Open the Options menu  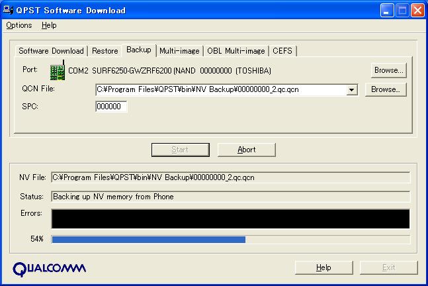click(x=19, y=25)
